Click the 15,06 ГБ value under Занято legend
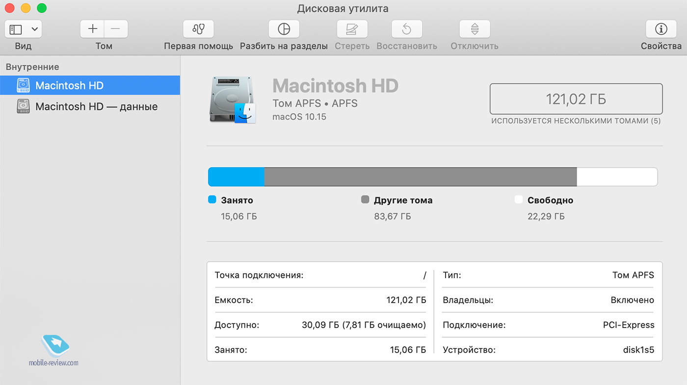The height and width of the screenshot is (385, 687). (x=239, y=216)
